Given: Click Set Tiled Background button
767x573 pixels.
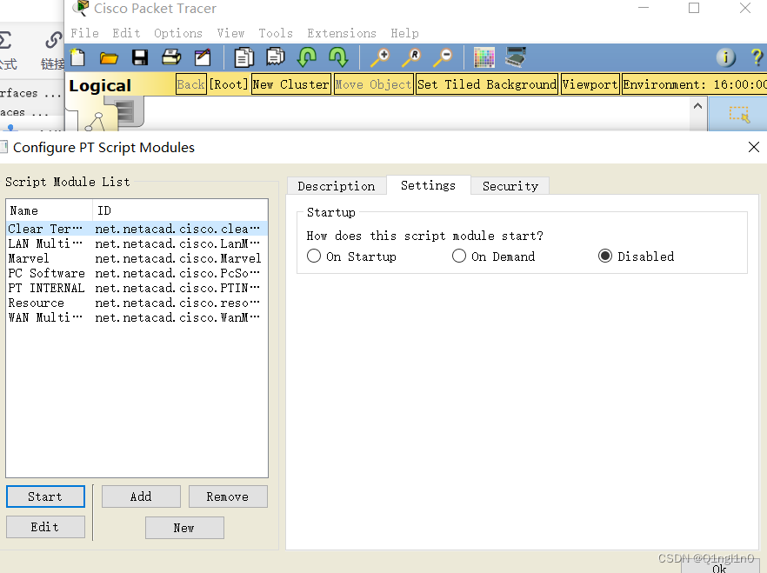Looking at the screenshot, I should pyautogui.click(x=487, y=84).
